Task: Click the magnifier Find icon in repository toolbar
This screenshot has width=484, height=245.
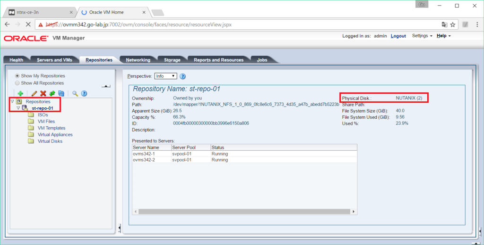Action: (x=75, y=94)
